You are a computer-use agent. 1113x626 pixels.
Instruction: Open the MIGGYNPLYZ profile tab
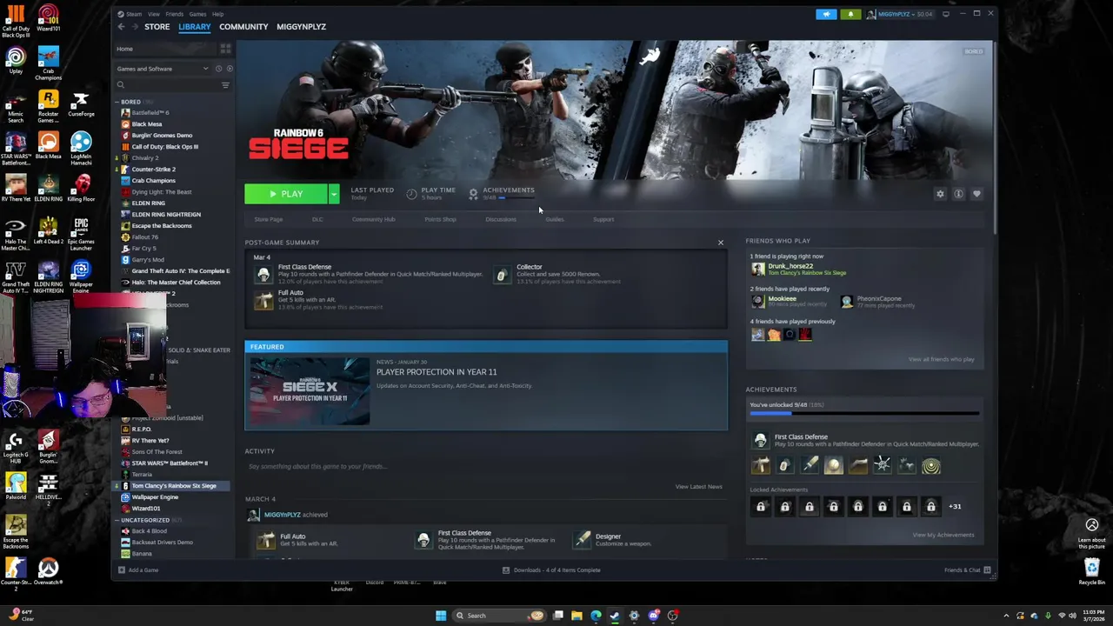point(301,27)
